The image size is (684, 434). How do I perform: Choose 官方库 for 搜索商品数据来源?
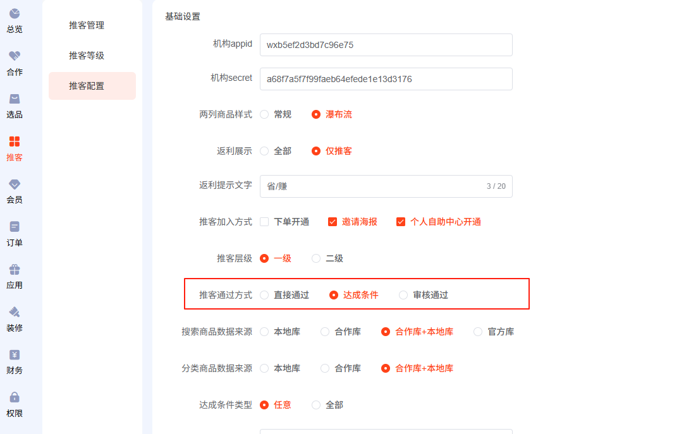478,332
